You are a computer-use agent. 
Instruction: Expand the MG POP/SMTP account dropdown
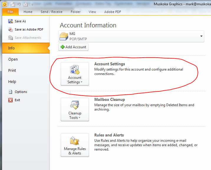(201, 36)
